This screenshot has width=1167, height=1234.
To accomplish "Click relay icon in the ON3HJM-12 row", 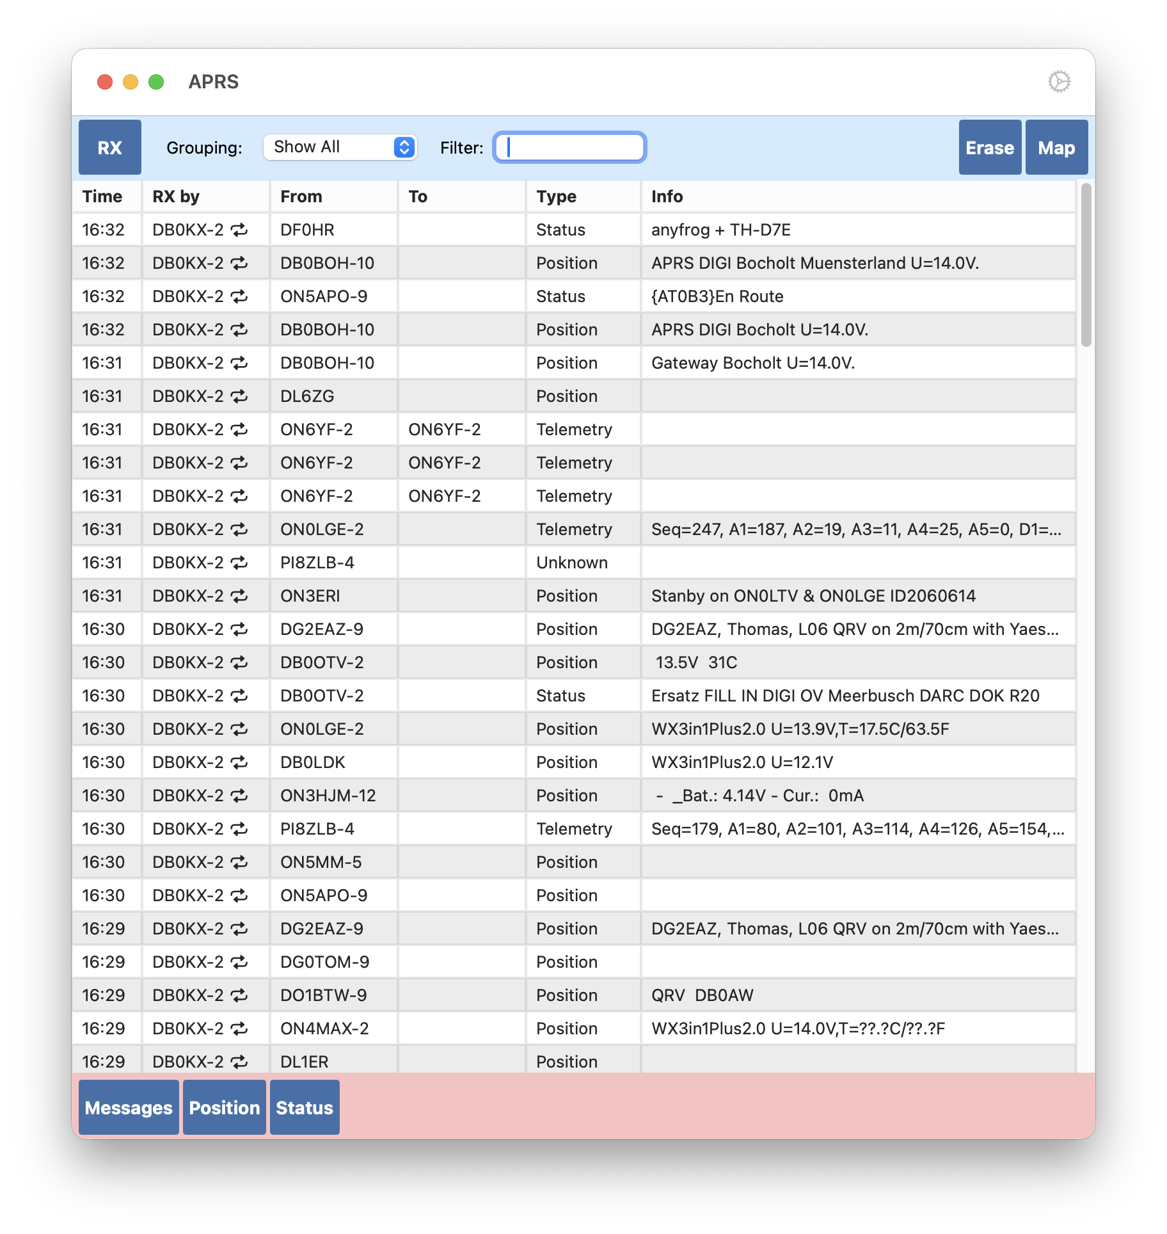I will click(239, 796).
